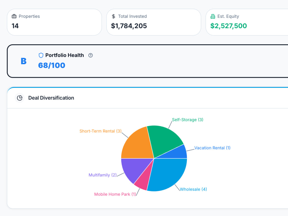
Task: Click the 68/100 health score
Action: (x=52, y=65)
